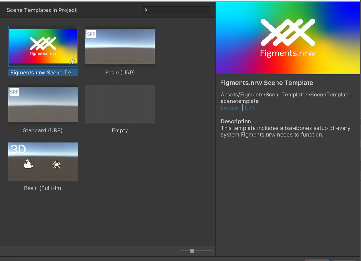Image resolution: width=361 pixels, height=261 pixels.
Task: Select the Basic (URP) template thumbnail
Action: pyautogui.click(x=120, y=46)
